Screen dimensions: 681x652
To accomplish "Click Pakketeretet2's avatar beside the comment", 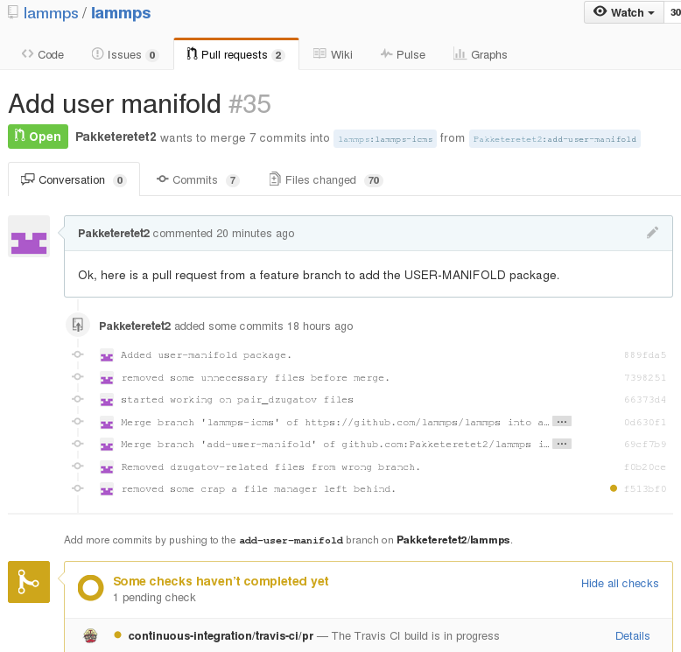I will 29,236.
